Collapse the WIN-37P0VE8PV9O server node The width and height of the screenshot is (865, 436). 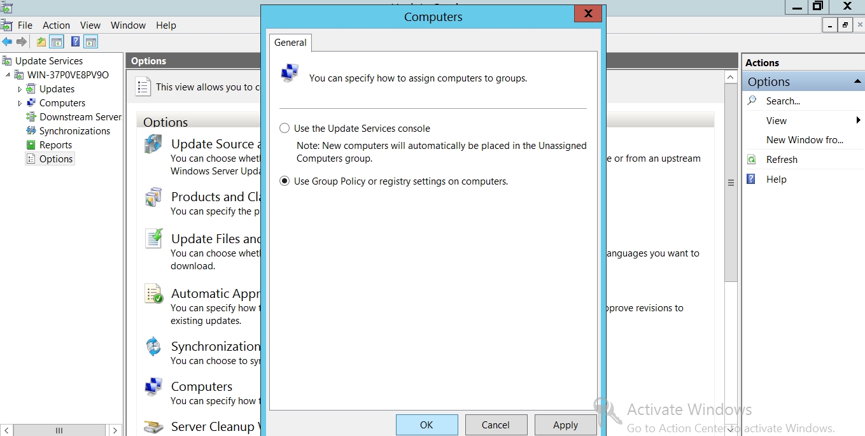(8, 75)
